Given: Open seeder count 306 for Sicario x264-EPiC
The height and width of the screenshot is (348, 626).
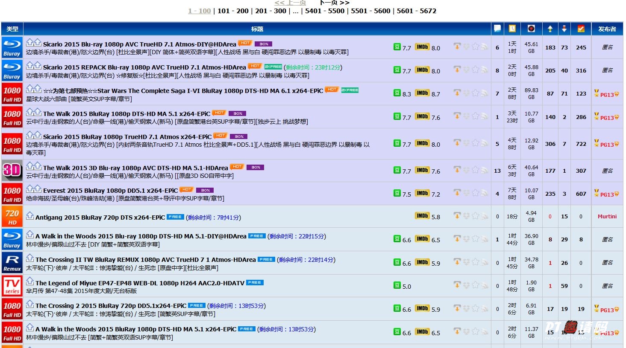Looking at the screenshot, I should pyautogui.click(x=550, y=144).
